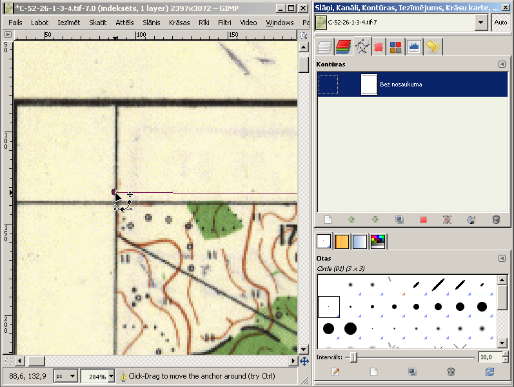Open the Patterns tab in lower dock
Viewport: 514px width, 387px height.
point(342,242)
